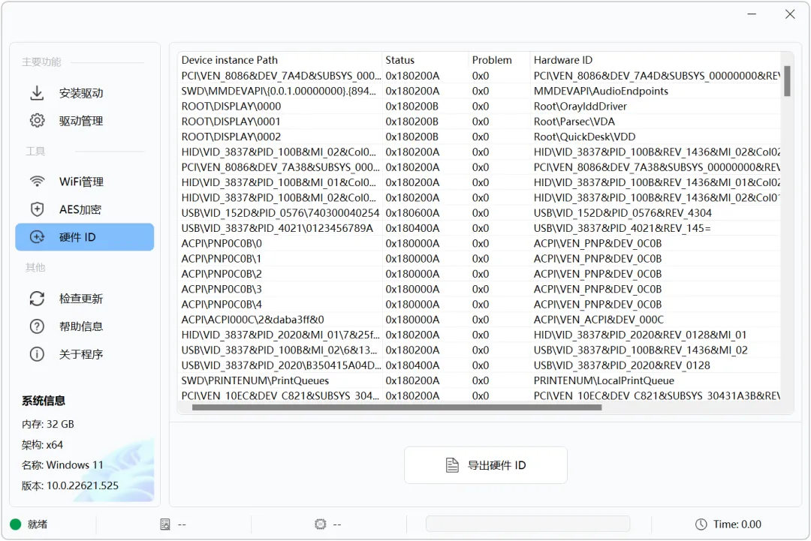This screenshot has height=541, width=811.
Task: Click the Problem column header
Action: point(492,60)
